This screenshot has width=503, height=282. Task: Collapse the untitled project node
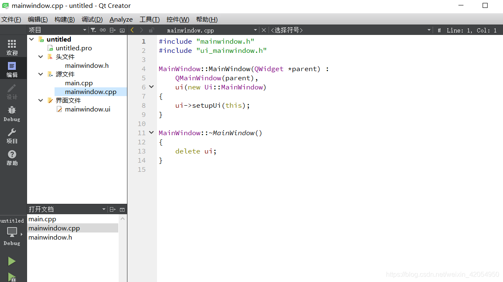coord(32,39)
